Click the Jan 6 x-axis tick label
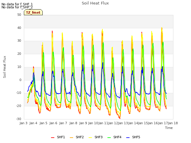The width and height of the screenshot is (191, 143). click(53, 123)
